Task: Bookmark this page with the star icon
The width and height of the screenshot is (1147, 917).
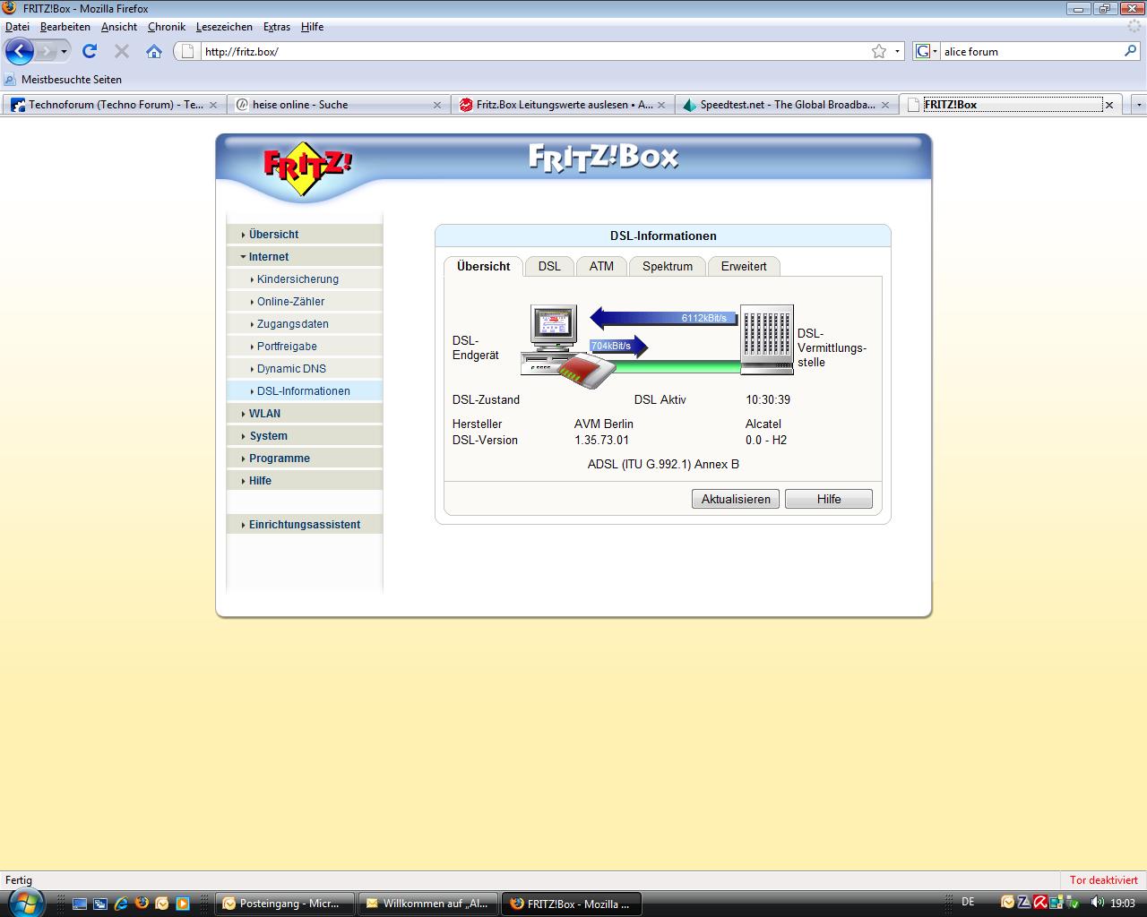Action: (879, 51)
